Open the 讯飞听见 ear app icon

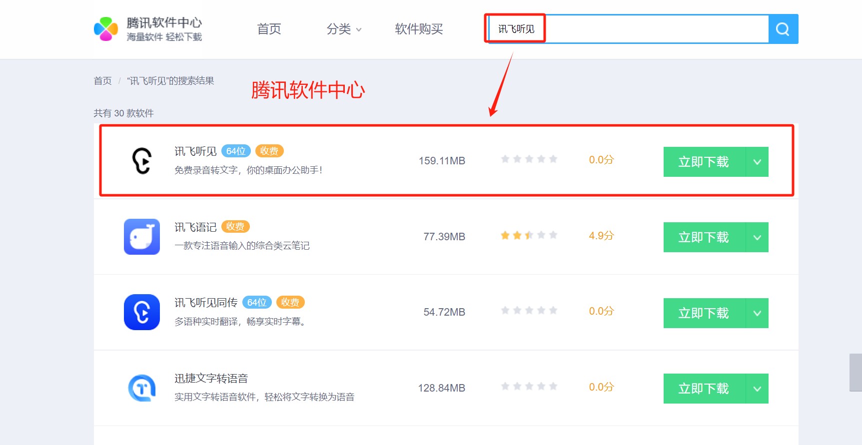click(x=142, y=161)
